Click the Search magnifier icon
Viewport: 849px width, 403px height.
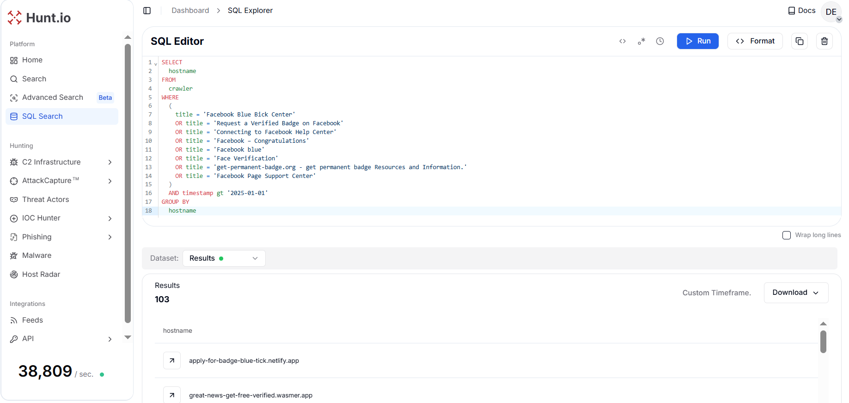coord(14,79)
